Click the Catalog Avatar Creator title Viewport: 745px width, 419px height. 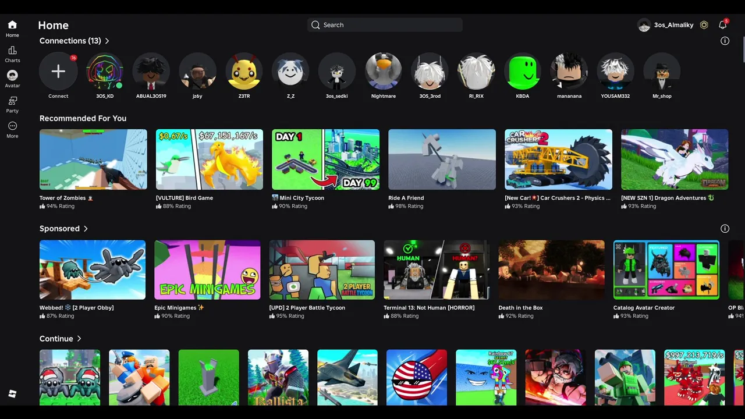tap(644, 308)
